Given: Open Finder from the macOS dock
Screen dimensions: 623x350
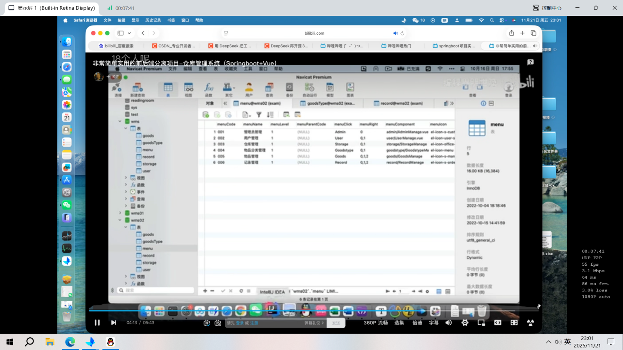Looking at the screenshot, I should [67, 42].
